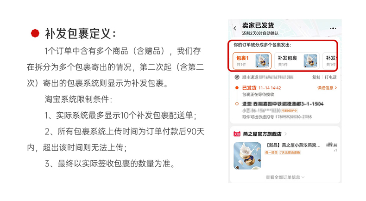Open the 详细信息 logistics details link
This screenshot has width=366, height=201.
click(x=327, y=88)
